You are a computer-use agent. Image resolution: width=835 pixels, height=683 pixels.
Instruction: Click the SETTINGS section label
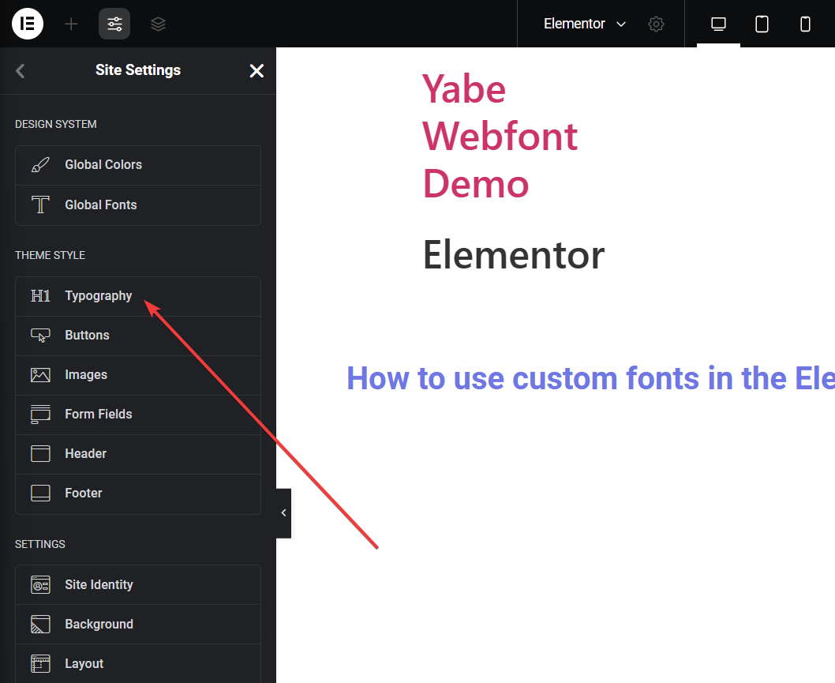[40, 544]
